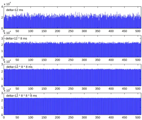Image resolution: width=142 pixels, height=120 pixels.
Task: Click x-axis tick 500 of first plot
Action: [x=138, y=31]
